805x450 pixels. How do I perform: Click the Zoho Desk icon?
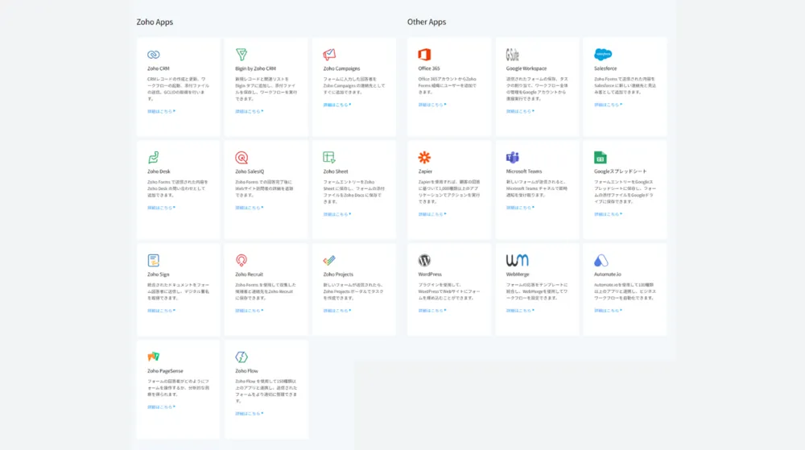coord(154,158)
